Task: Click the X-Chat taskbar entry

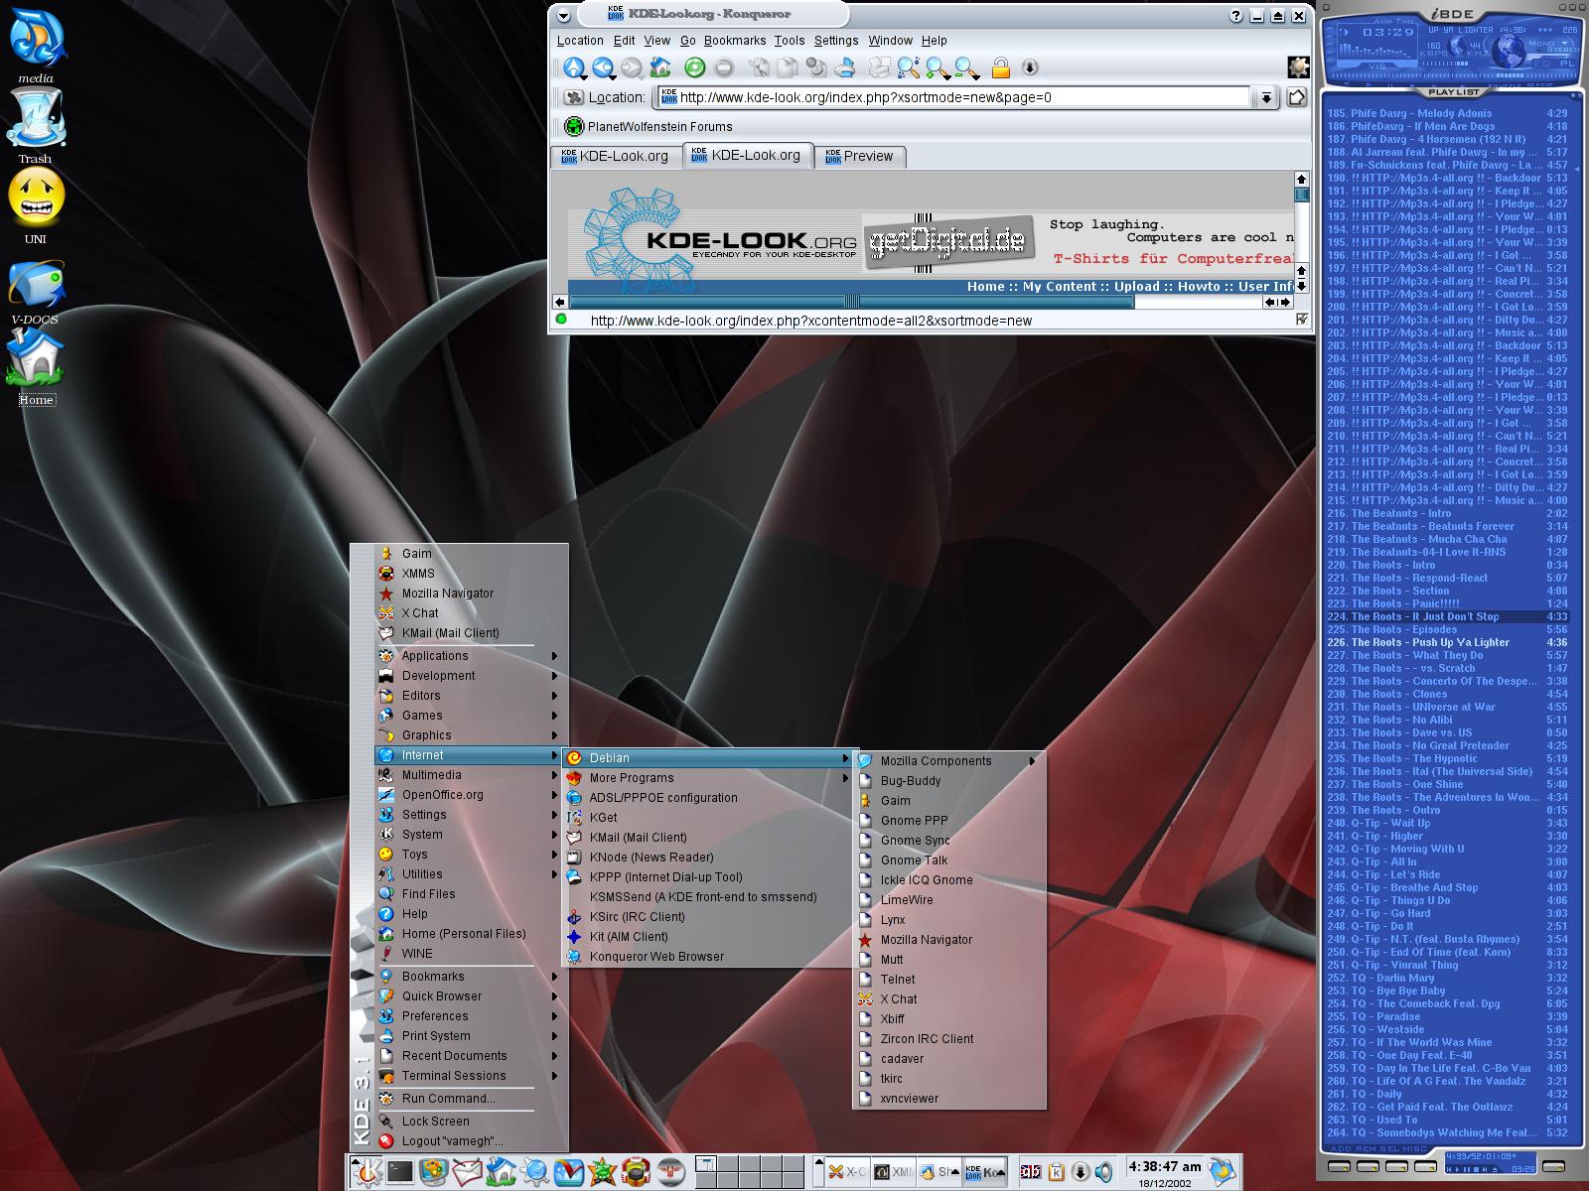Action: tap(846, 1172)
